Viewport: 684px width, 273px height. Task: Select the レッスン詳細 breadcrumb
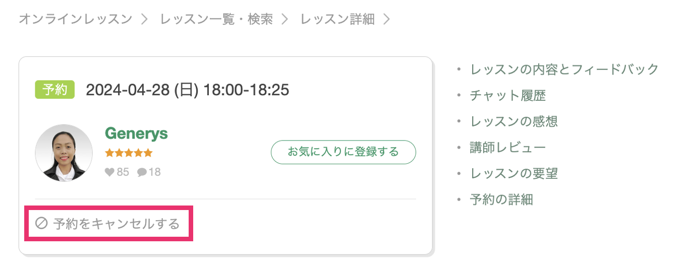[337, 20]
